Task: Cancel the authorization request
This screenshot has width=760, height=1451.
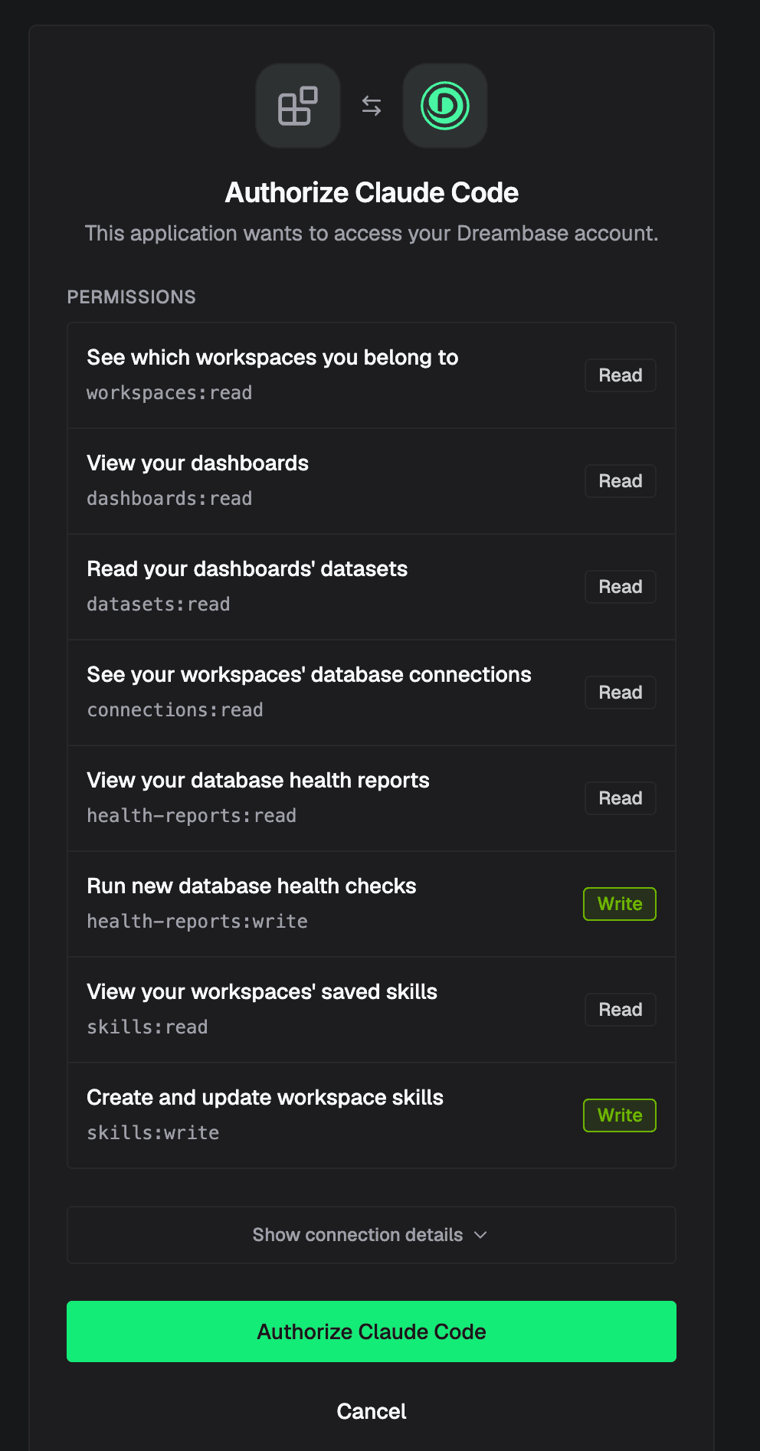Action: pos(372,1411)
